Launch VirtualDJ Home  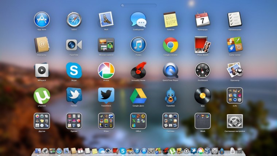click(x=138, y=70)
